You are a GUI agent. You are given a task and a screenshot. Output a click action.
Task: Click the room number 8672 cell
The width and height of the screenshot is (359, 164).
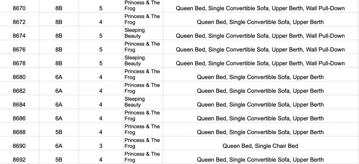(19, 22)
